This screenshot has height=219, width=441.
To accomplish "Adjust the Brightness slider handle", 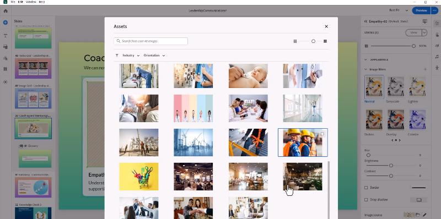I will (391, 166).
